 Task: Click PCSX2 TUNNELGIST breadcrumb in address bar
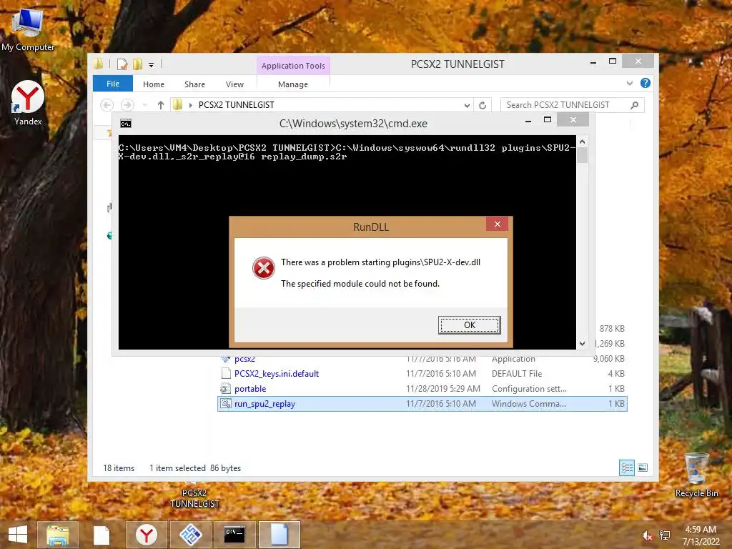(x=236, y=105)
